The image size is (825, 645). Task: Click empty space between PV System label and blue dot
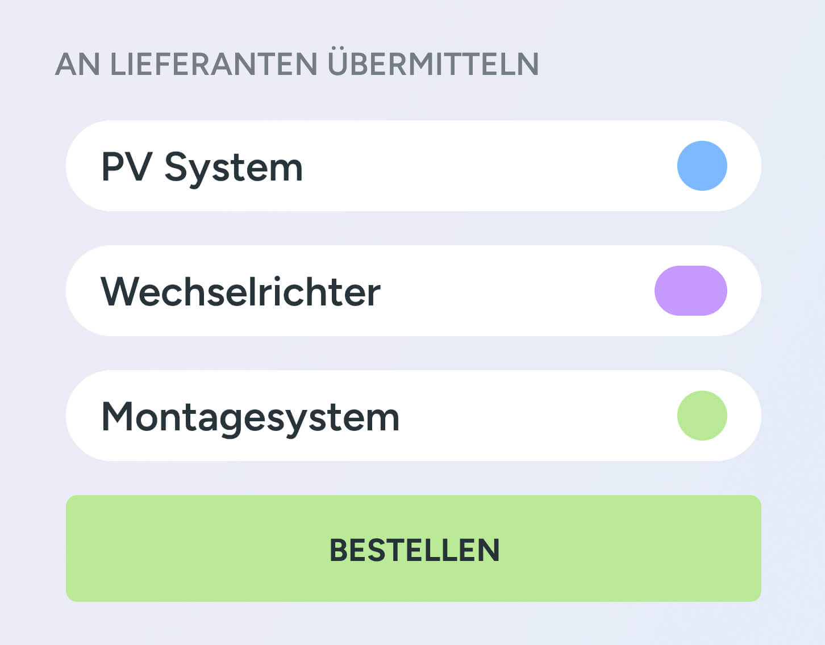tap(489, 166)
